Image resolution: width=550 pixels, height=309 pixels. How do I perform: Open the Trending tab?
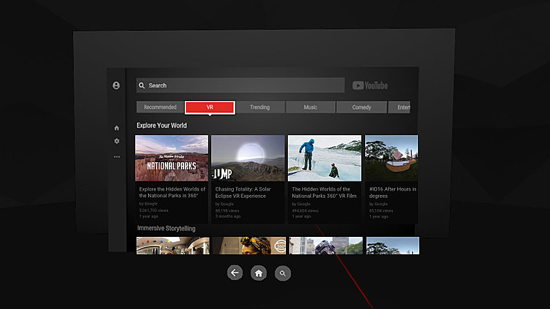(260, 108)
